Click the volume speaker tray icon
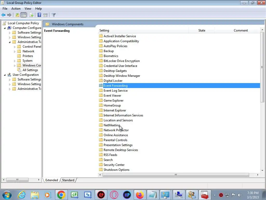 coord(240,195)
